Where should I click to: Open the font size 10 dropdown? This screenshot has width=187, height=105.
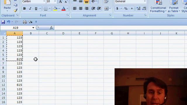click(x=55, y=1)
